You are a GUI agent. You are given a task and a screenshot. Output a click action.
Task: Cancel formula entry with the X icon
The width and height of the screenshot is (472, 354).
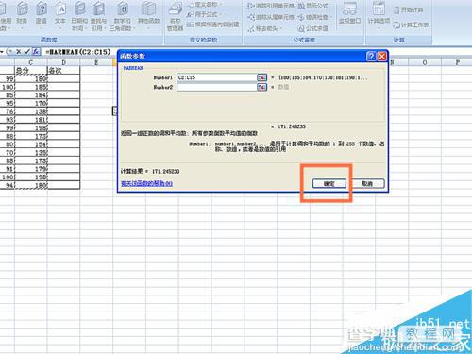click(19, 52)
